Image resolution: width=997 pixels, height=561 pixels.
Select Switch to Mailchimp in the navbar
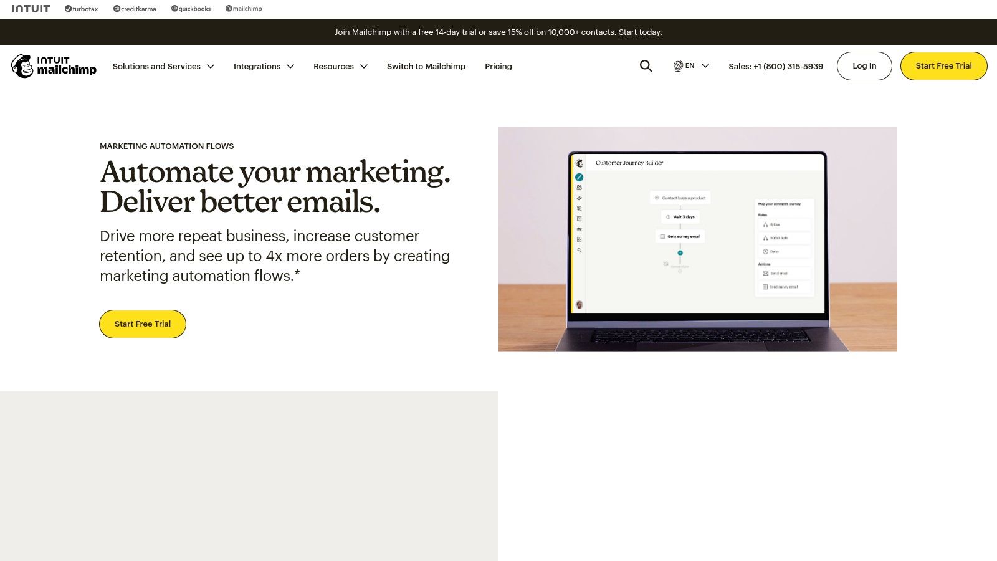point(426,66)
